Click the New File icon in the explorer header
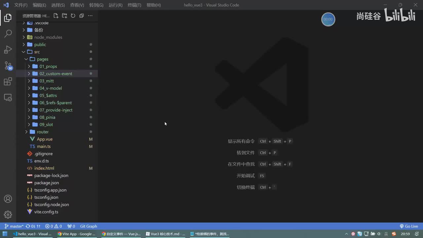Screen dimensions: 423x238 tap(56, 16)
